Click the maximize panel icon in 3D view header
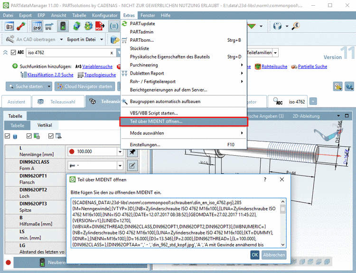Viewport: 356px width, 273px height. click(x=347, y=116)
